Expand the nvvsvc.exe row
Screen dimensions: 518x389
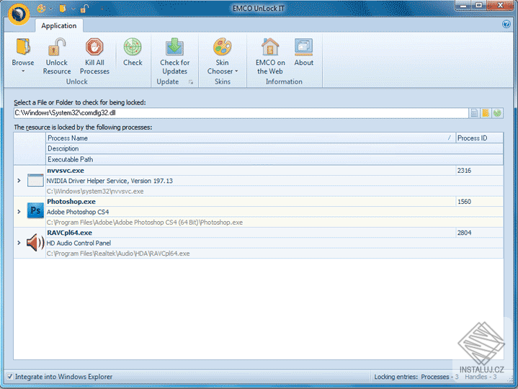(19, 181)
